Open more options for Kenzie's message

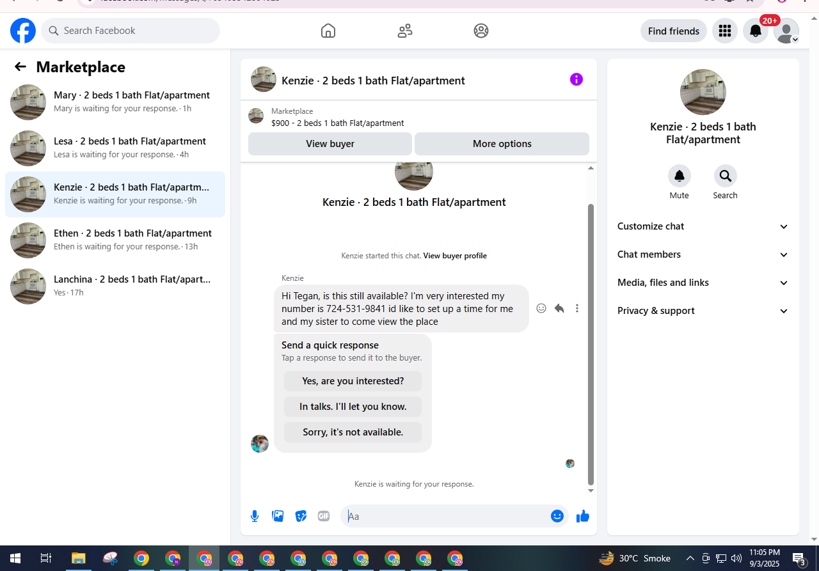(577, 308)
